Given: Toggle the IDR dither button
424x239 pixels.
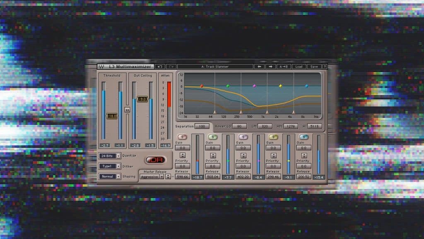Looking at the screenshot, I should (156, 160).
